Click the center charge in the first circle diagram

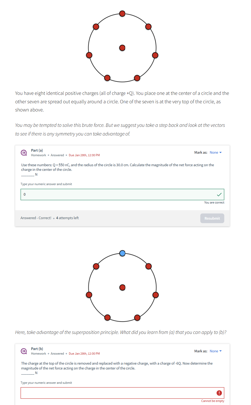[x=122, y=48]
